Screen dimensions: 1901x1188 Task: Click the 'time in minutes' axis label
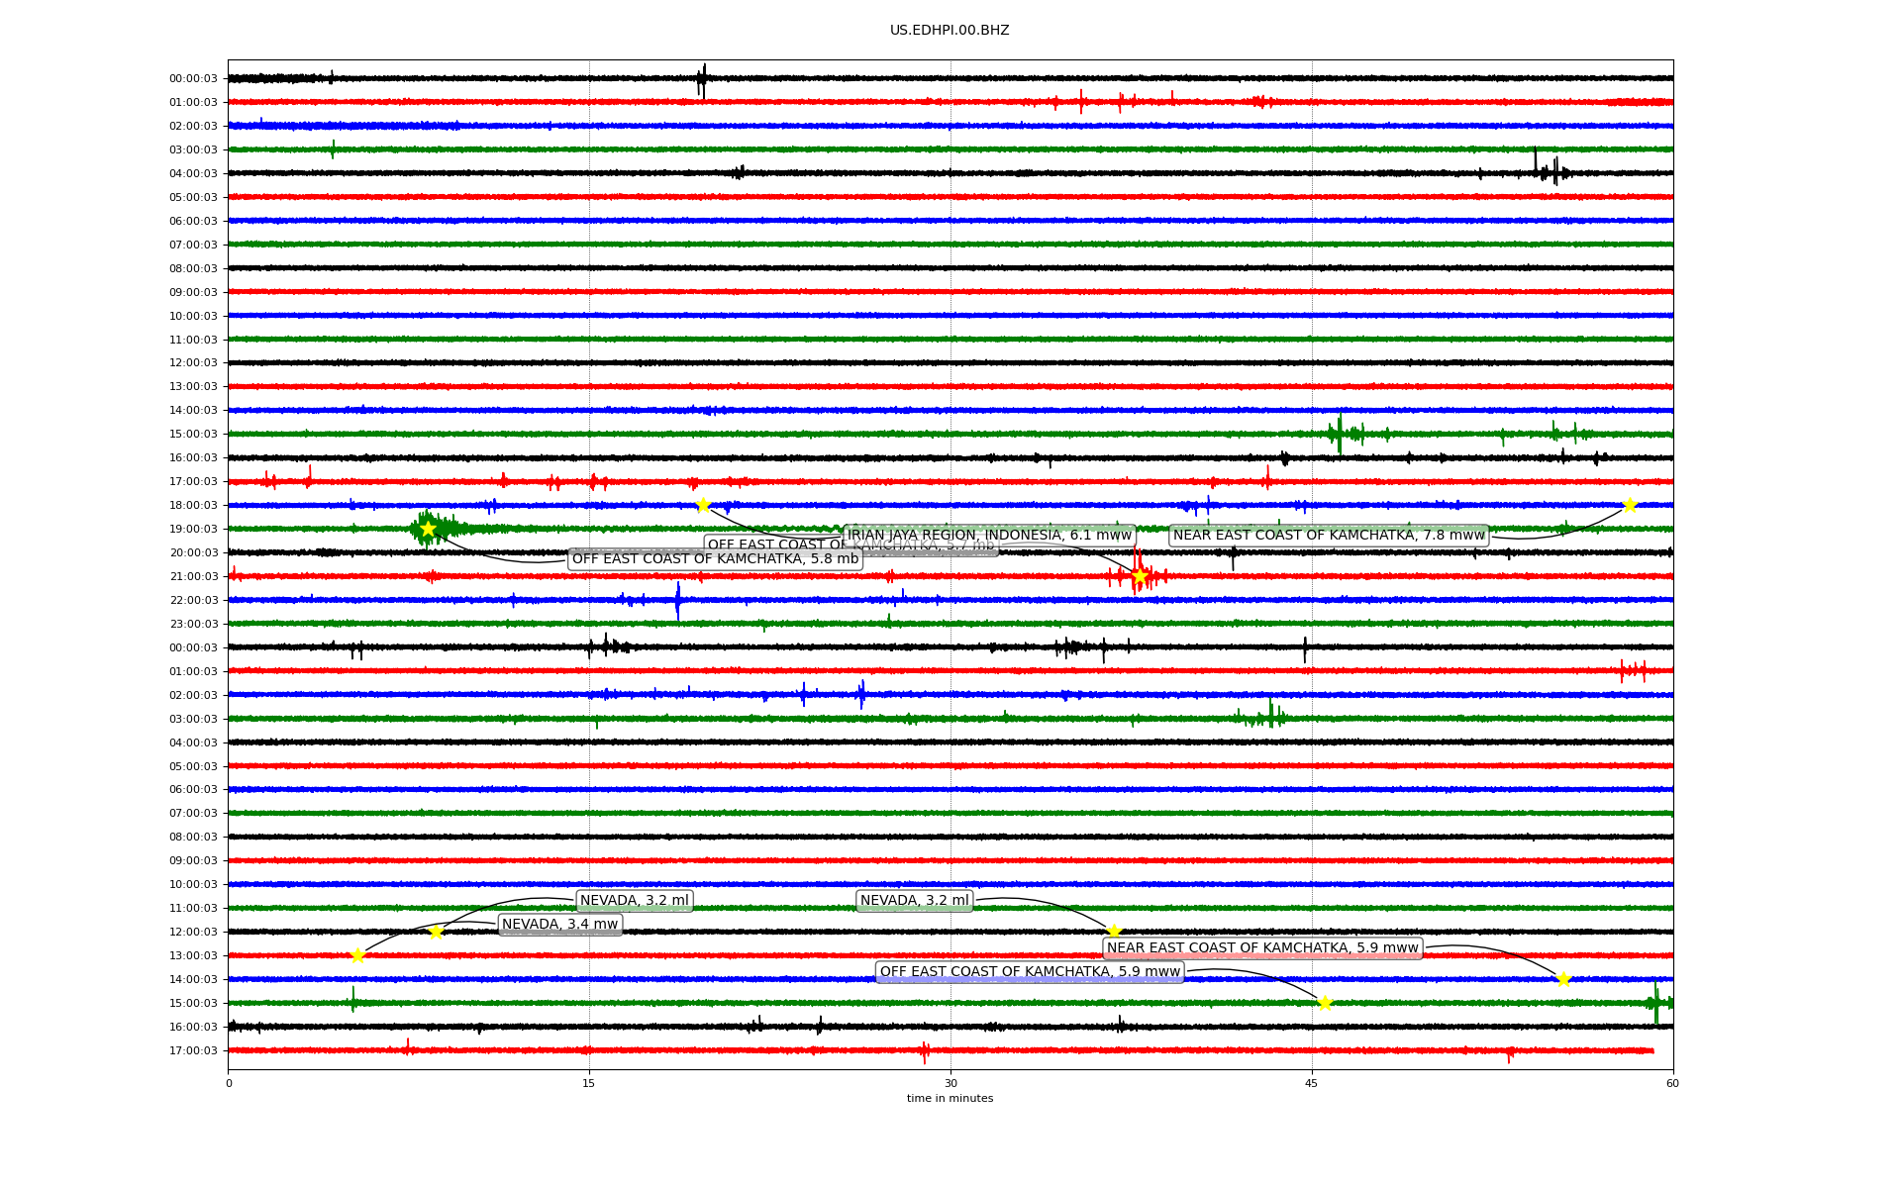(x=950, y=1098)
